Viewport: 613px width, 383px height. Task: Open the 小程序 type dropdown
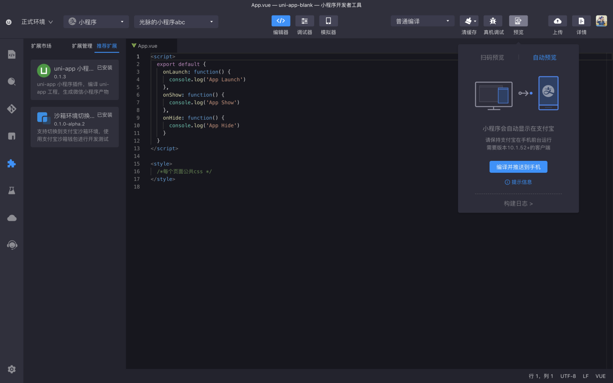(96, 22)
